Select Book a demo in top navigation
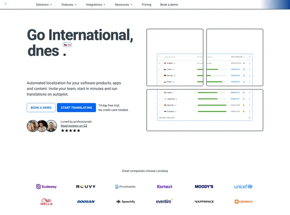290x215 pixels. click(x=169, y=5)
